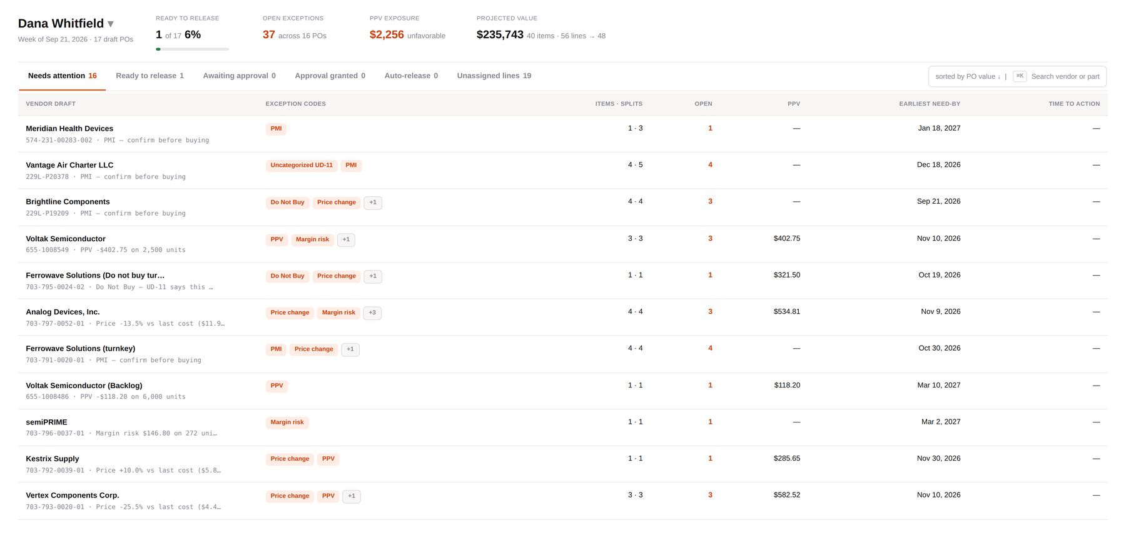
Task: Switch to the Ready to release tab
Action: pyautogui.click(x=150, y=76)
